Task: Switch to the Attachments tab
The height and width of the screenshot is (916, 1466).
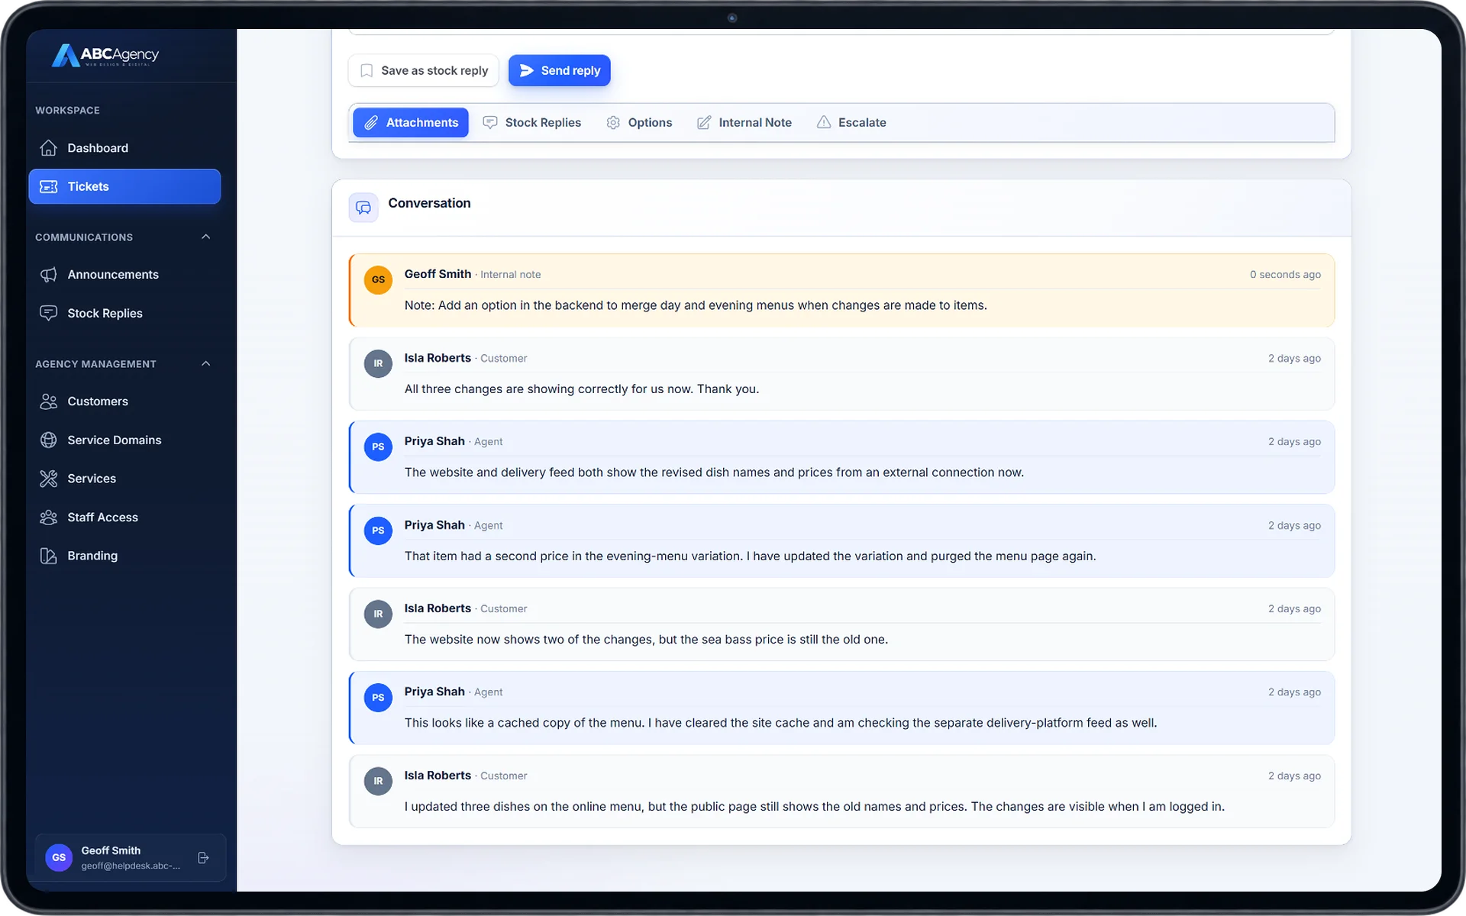Action: (411, 122)
